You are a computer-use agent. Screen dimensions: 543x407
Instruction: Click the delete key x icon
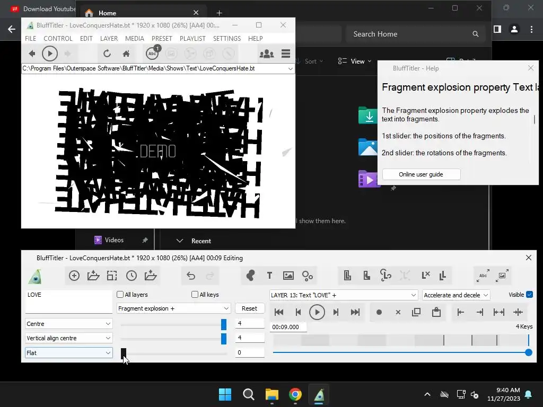point(398,312)
